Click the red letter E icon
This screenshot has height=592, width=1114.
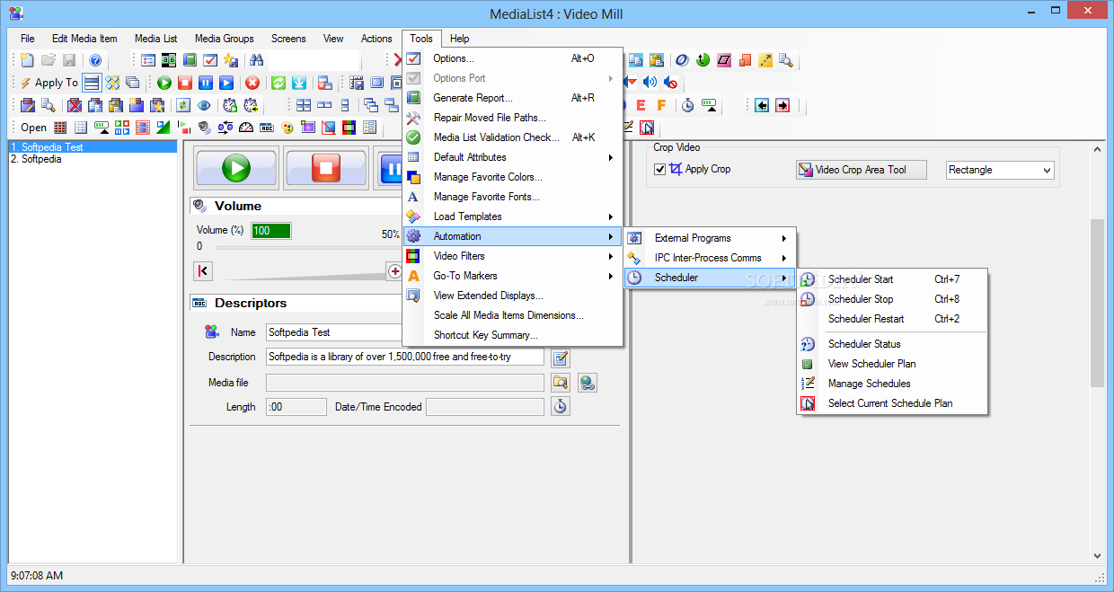(641, 105)
